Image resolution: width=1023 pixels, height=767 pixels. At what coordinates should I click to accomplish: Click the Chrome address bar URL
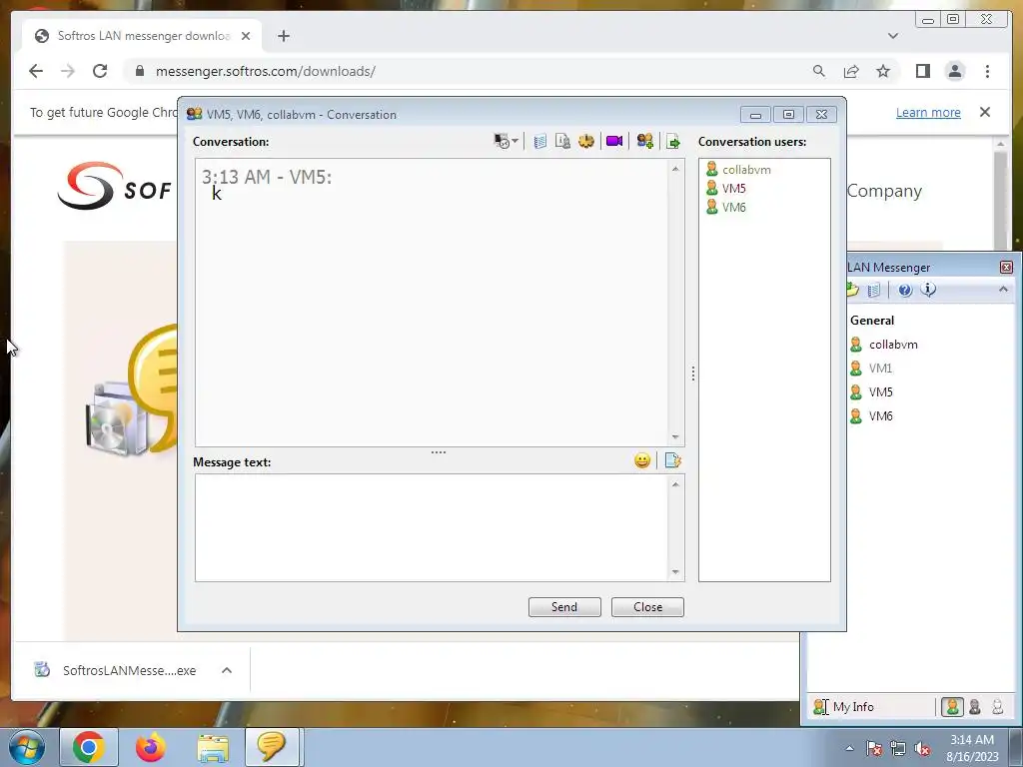pos(265,71)
